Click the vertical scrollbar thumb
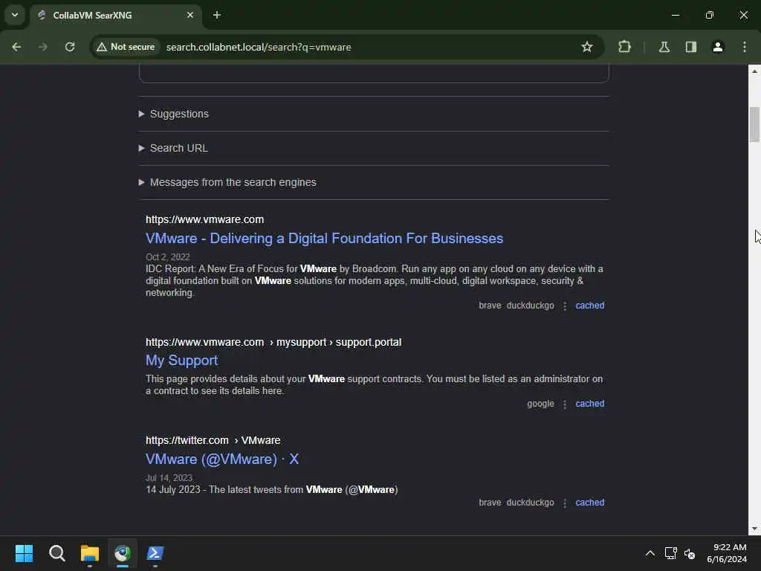 click(x=754, y=124)
